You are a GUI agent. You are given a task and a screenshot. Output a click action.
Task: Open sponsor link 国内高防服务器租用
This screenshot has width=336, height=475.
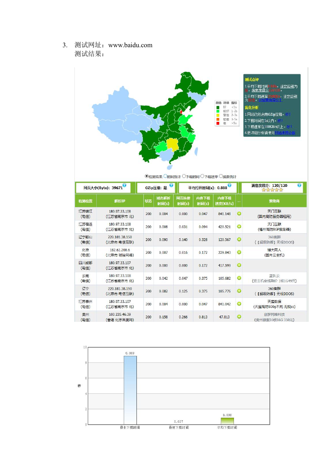click(x=275, y=217)
